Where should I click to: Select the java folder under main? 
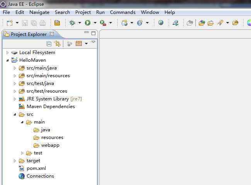click(x=46, y=130)
